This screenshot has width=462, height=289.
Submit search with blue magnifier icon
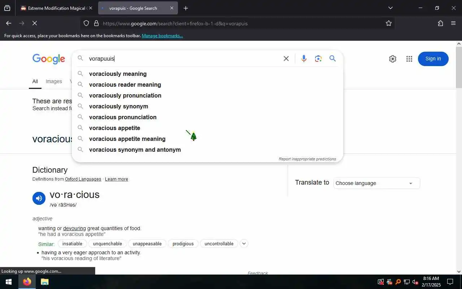tap(333, 59)
